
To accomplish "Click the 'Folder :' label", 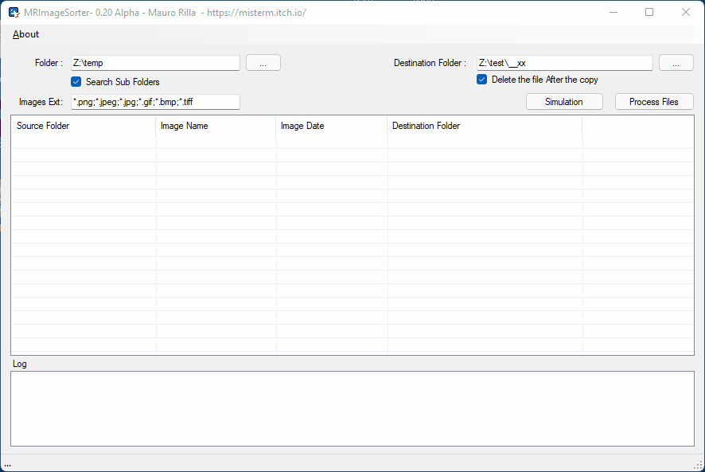I will (x=49, y=63).
